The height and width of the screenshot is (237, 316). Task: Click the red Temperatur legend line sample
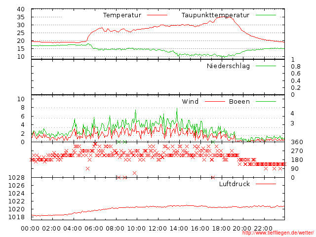click(157, 15)
